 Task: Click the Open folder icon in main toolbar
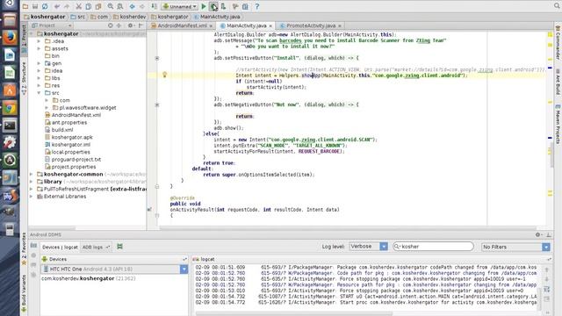click(25, 6)
